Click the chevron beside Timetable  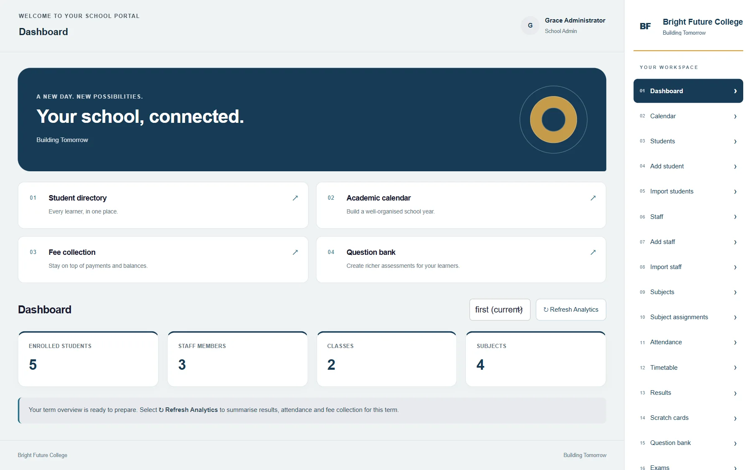(735, 368)
